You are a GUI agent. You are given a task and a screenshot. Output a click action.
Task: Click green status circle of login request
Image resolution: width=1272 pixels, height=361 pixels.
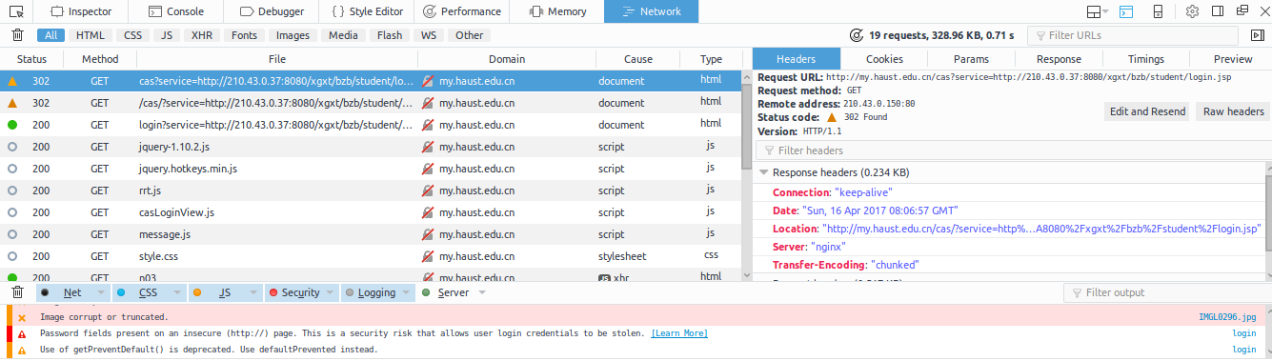coord(12,125)
